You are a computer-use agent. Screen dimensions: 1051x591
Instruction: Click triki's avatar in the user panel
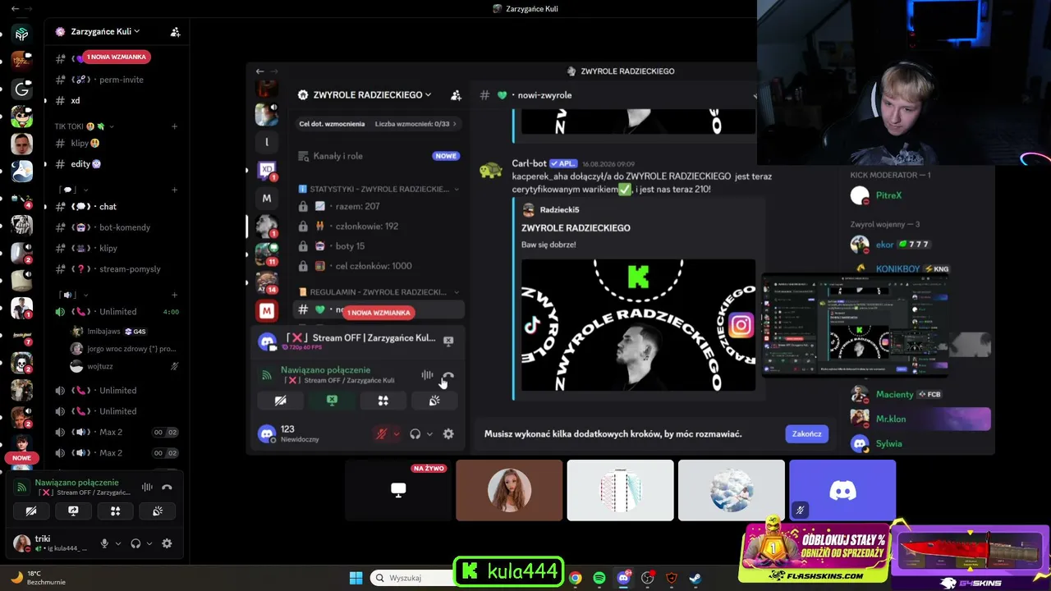click(22, 543)
